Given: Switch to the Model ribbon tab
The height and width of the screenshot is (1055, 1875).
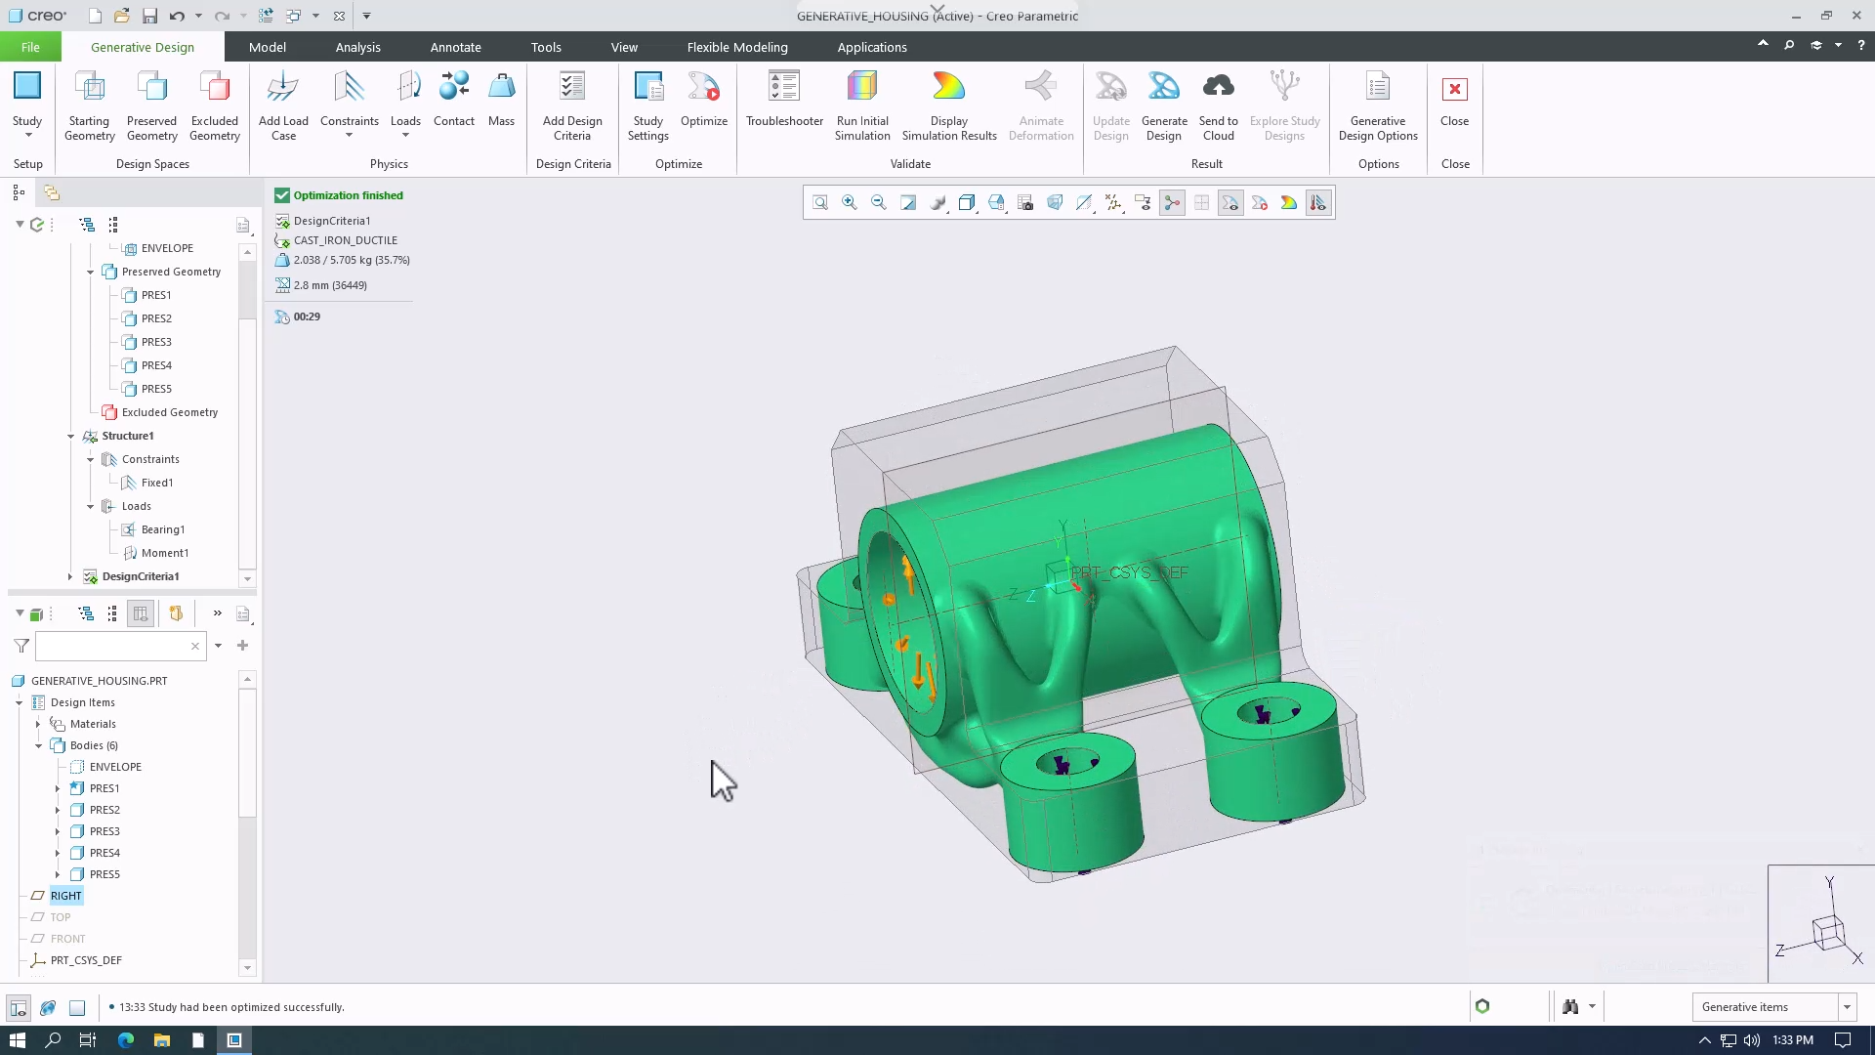Looking at the screenshot, I should 267,47.
